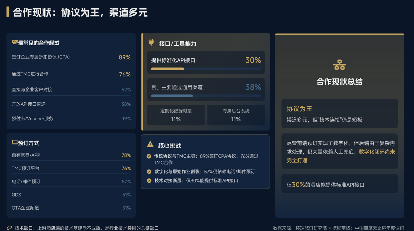
Task: Click the 提供标准化API接口 30% progress bar
Action: [x=206, y=69]
